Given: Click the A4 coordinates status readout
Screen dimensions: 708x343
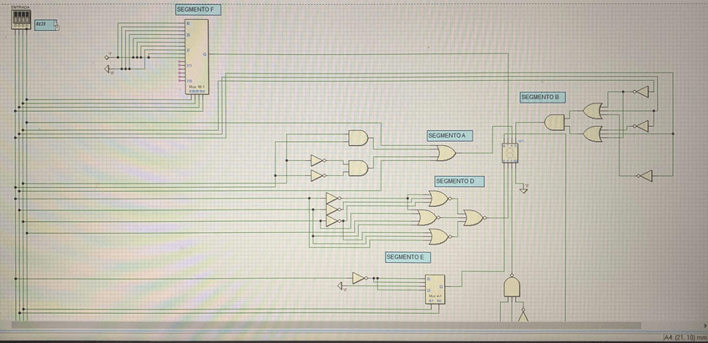Looking at the screenshot, I should [x=684, y=336].
